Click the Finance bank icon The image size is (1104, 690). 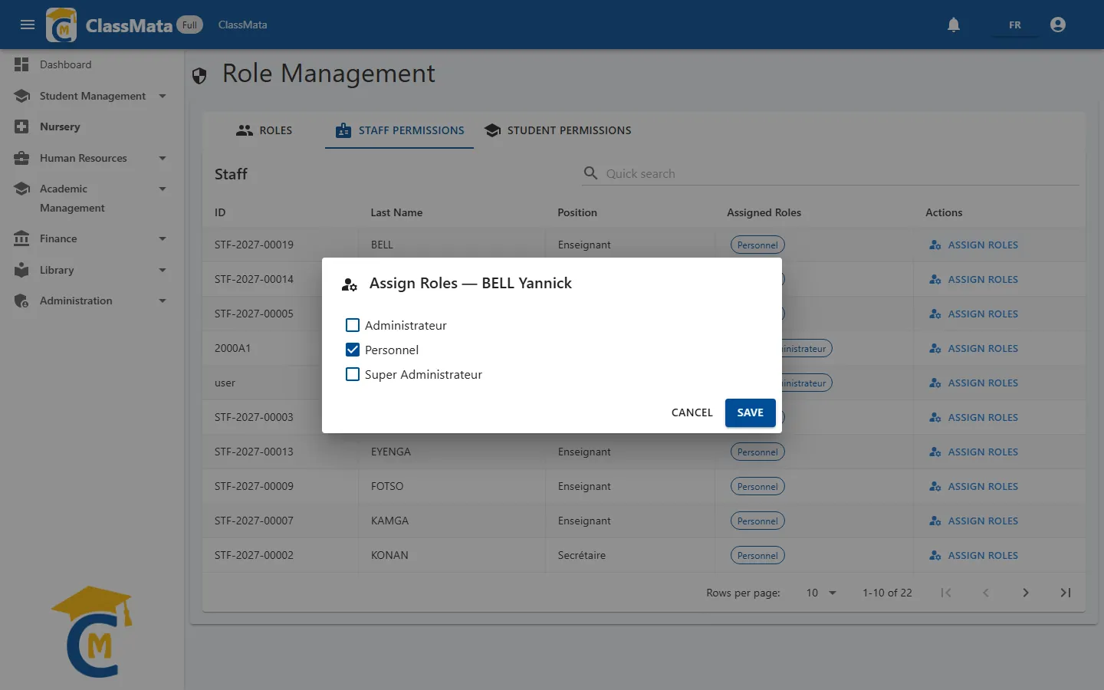click(x=21, y=238)
